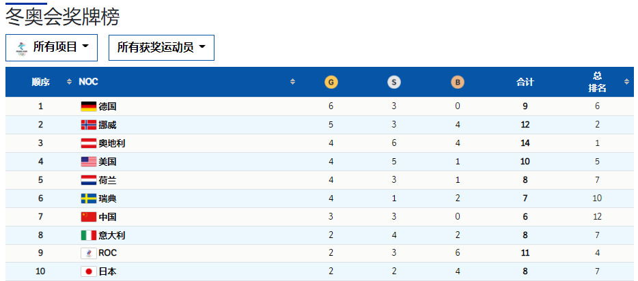Toggle sort arrows for 总排名 column

pos(626,82)
